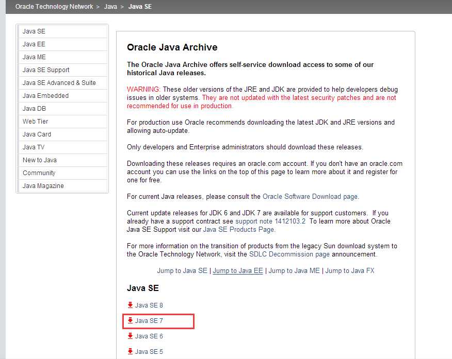Viewport: 452px width, 359px height.
Task: Jump to Java EE section
Action: pyautogui.click(x=238, y=271)
